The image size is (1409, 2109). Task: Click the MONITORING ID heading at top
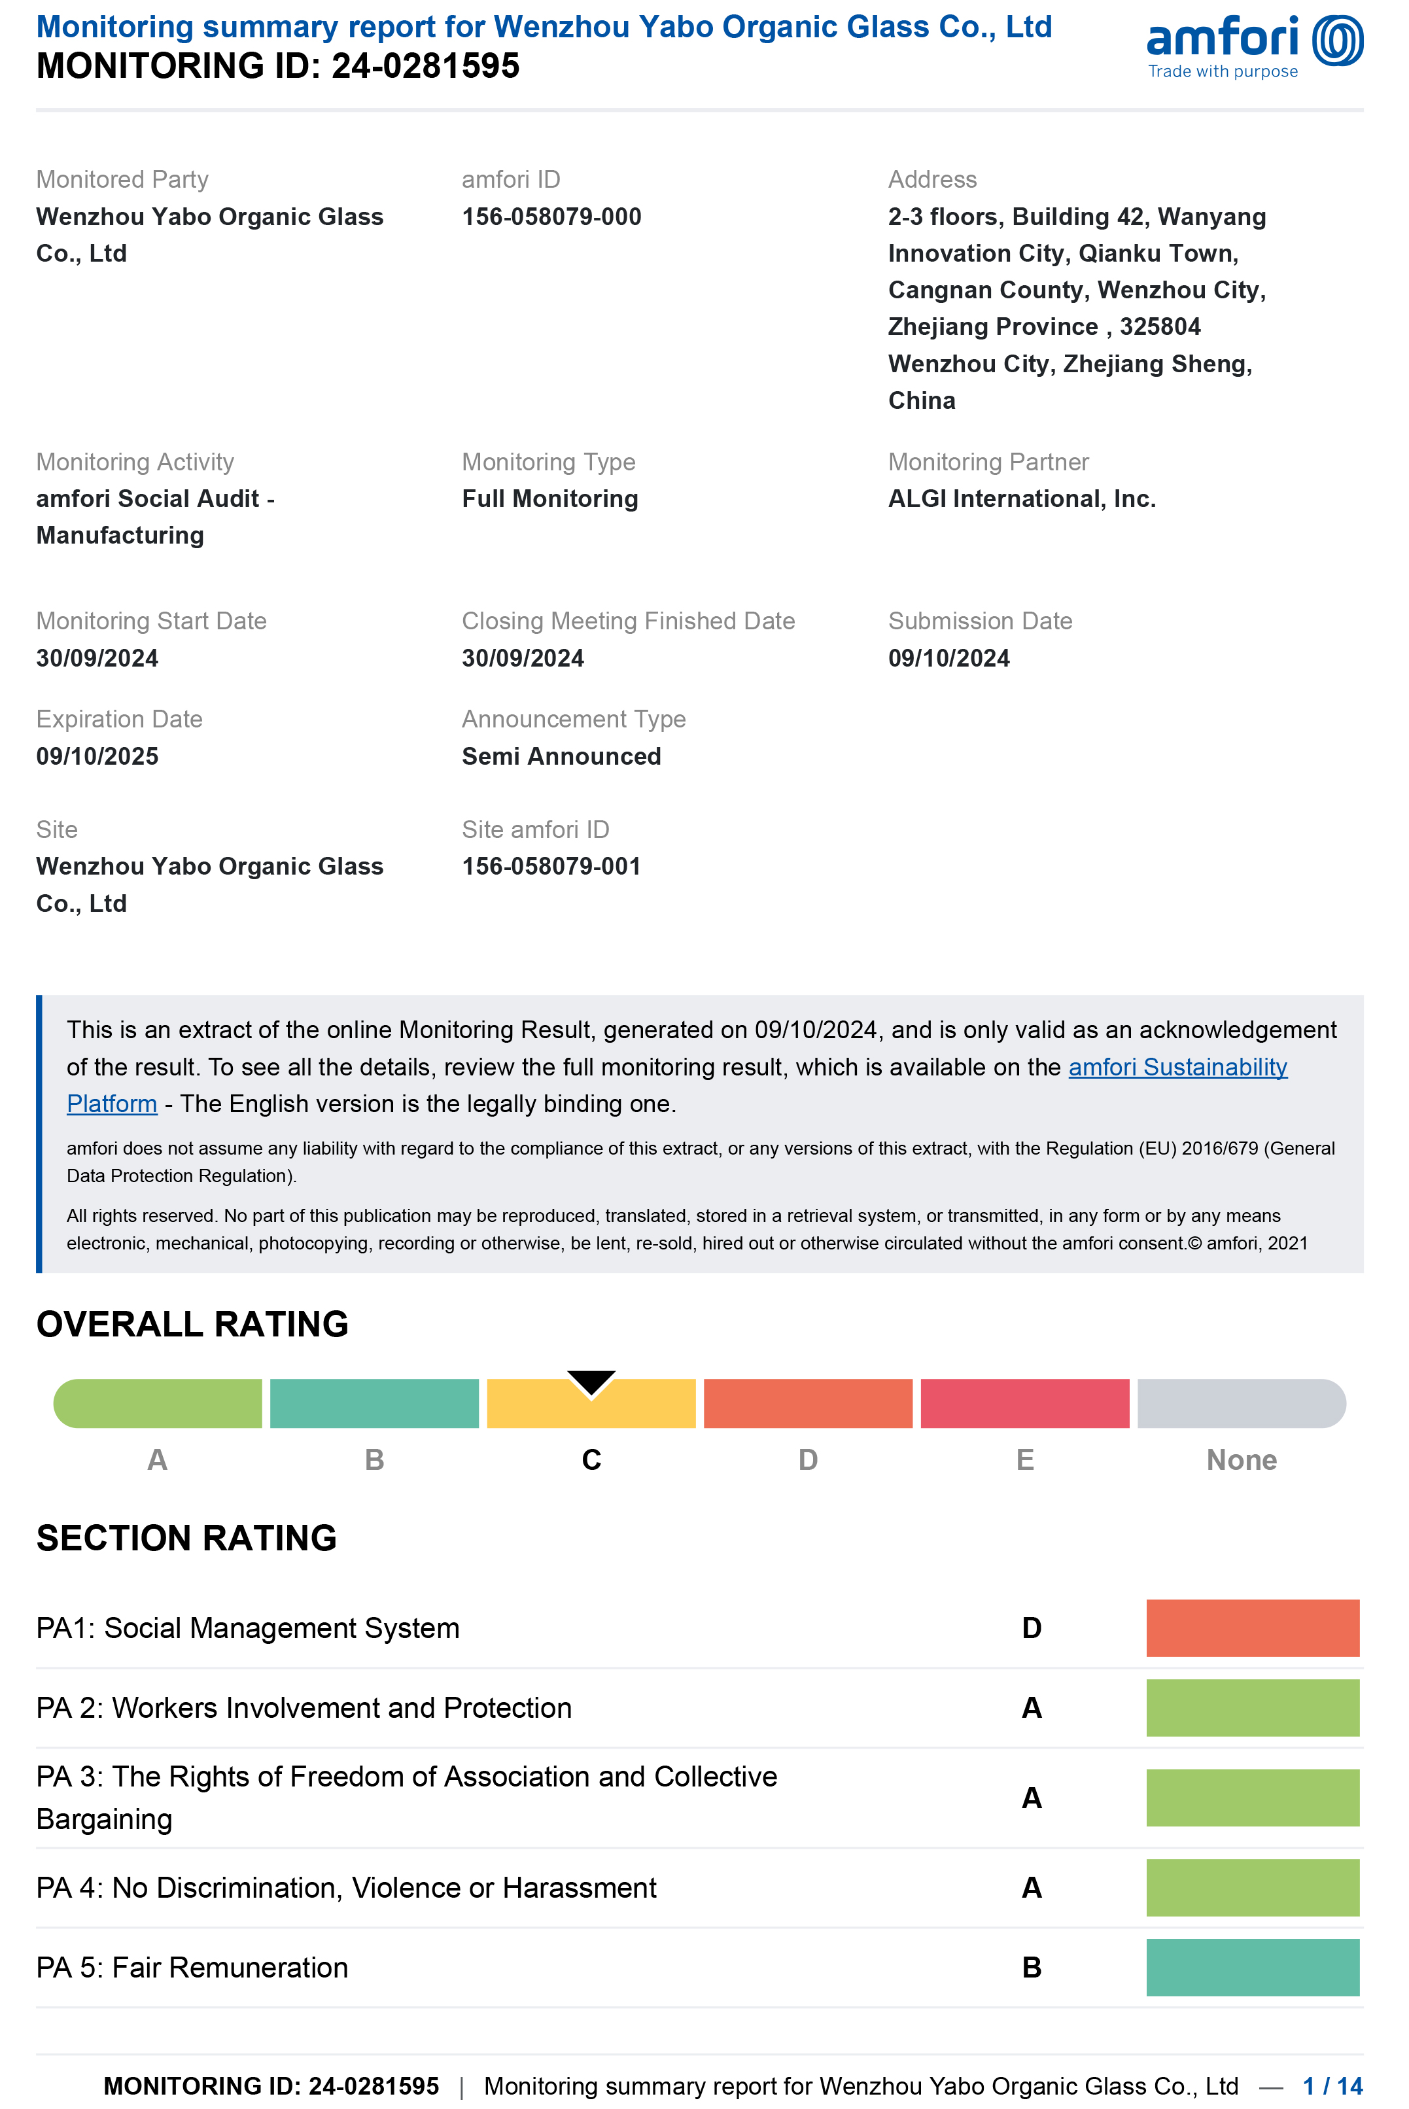[x=277, y=65]
